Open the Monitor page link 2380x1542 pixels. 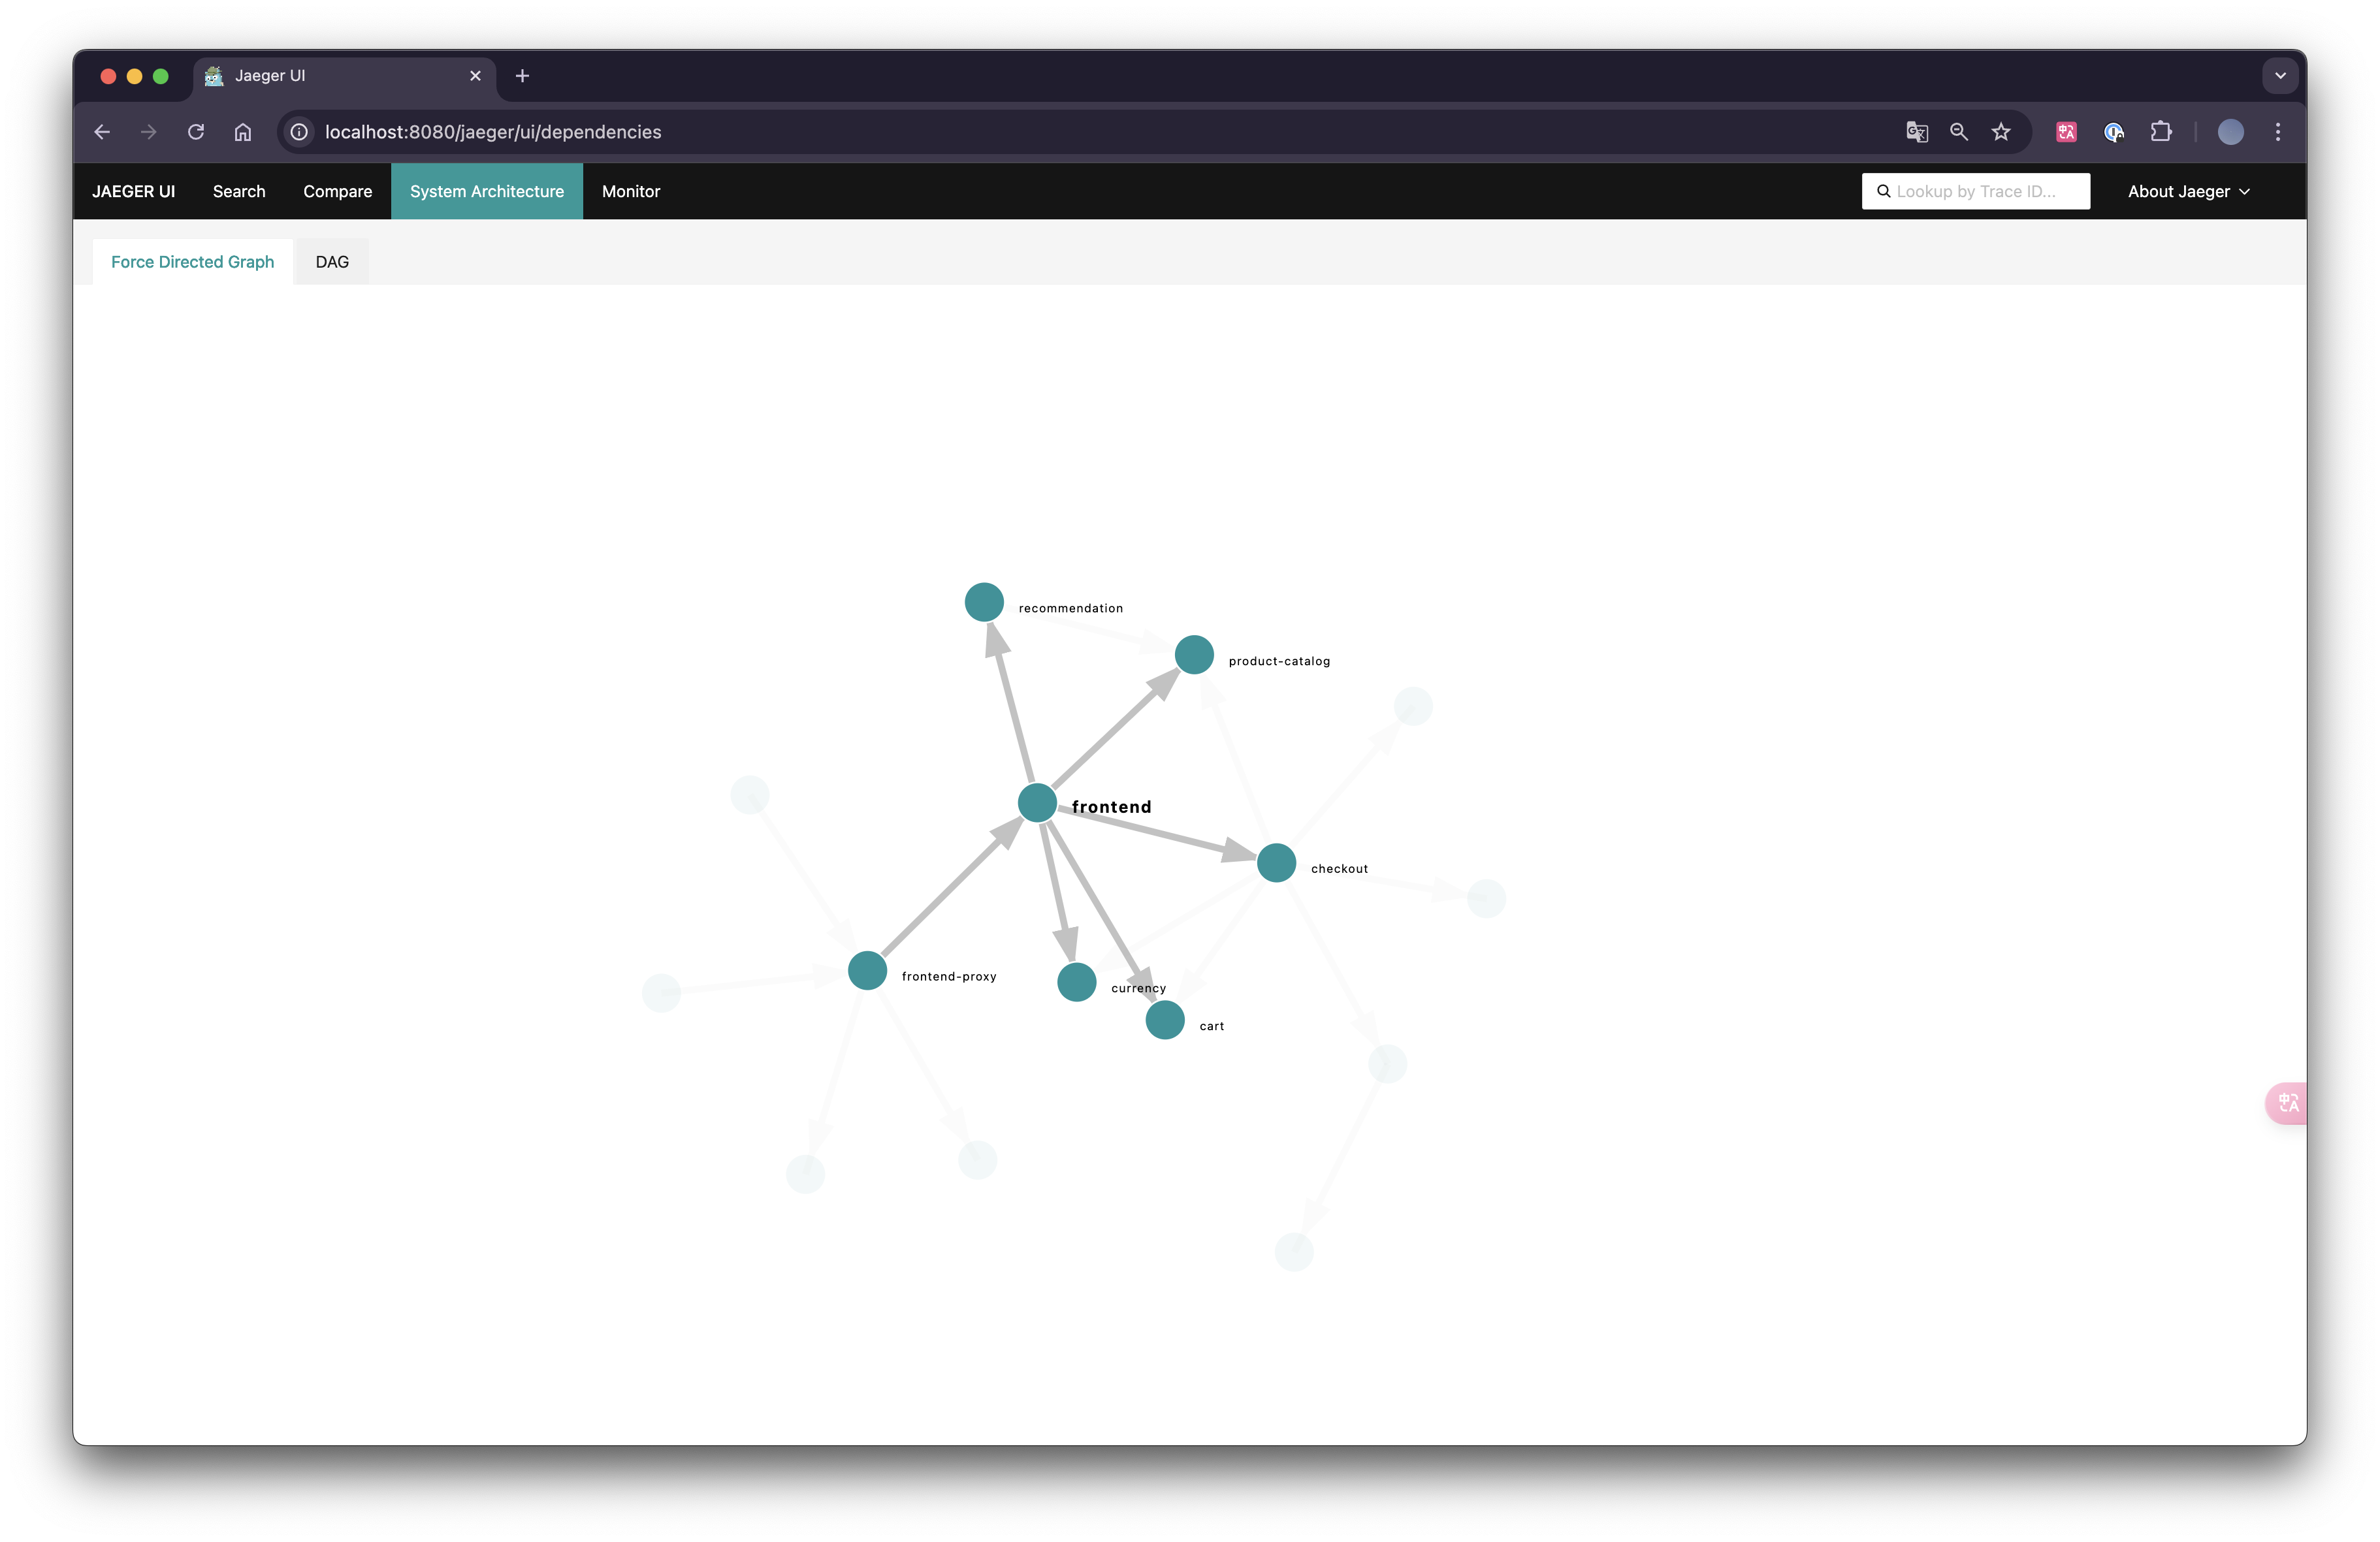point(631,191)
